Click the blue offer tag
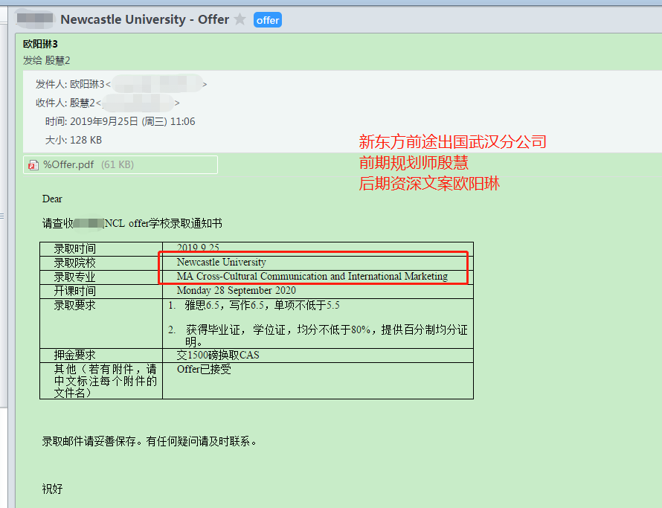662x508 pixels. tap(268, 20)
